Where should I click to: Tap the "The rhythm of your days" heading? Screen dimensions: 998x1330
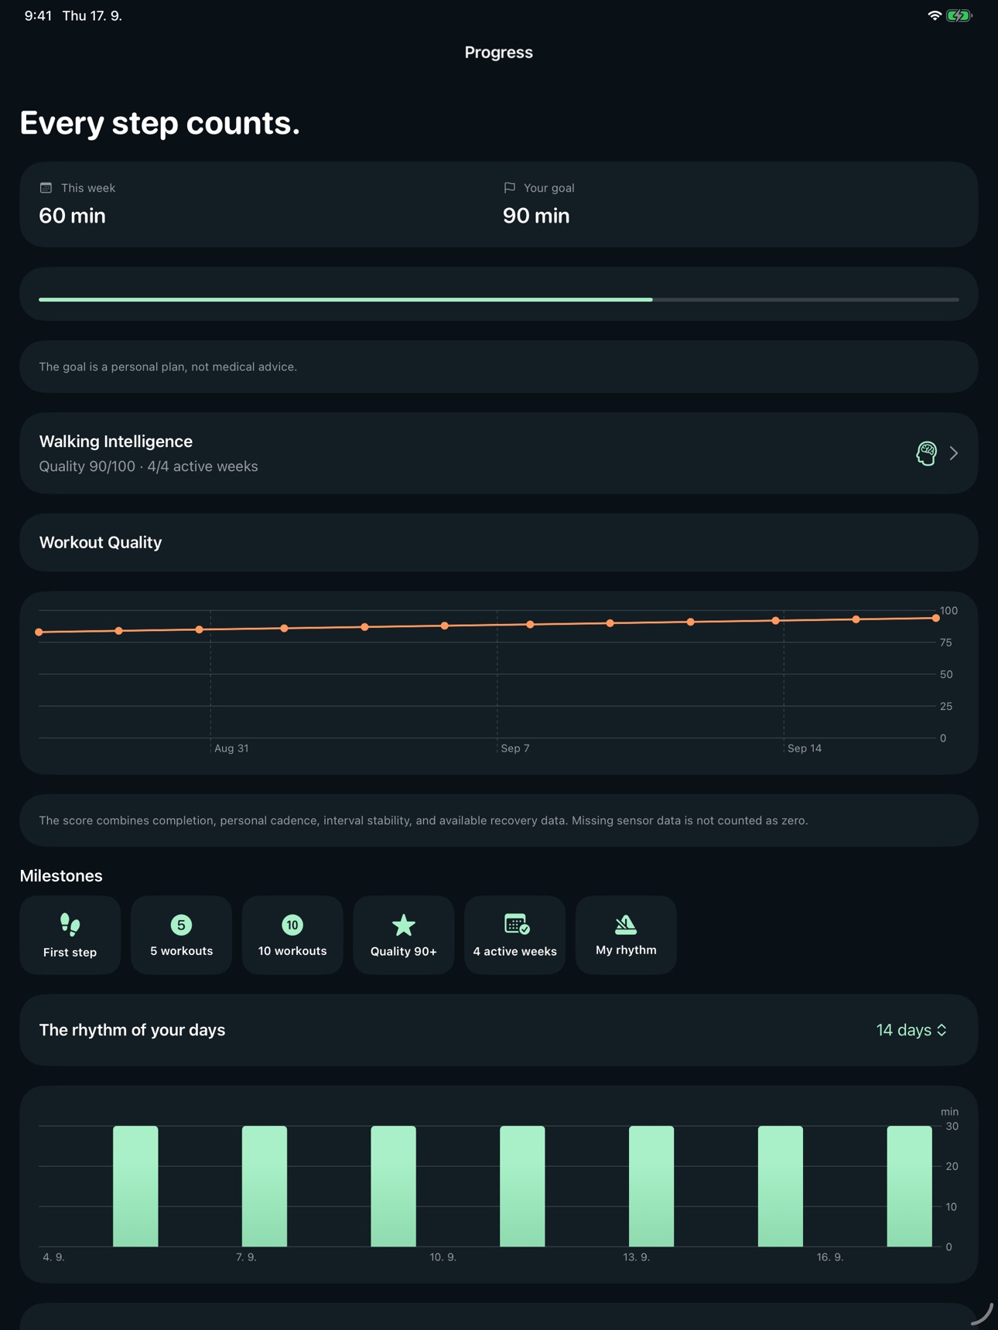coord(132,1030)
